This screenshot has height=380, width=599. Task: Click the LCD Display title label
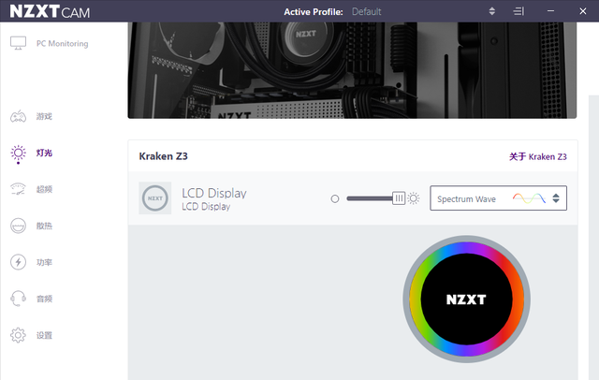pos(214,193)
